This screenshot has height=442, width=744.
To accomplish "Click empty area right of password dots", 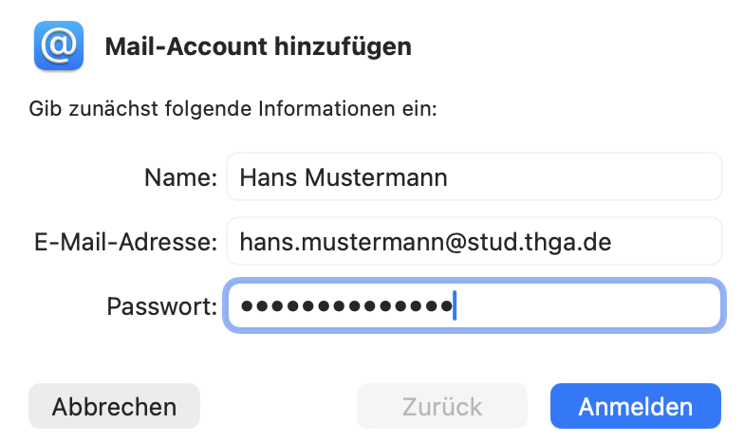I will point(588,306).
